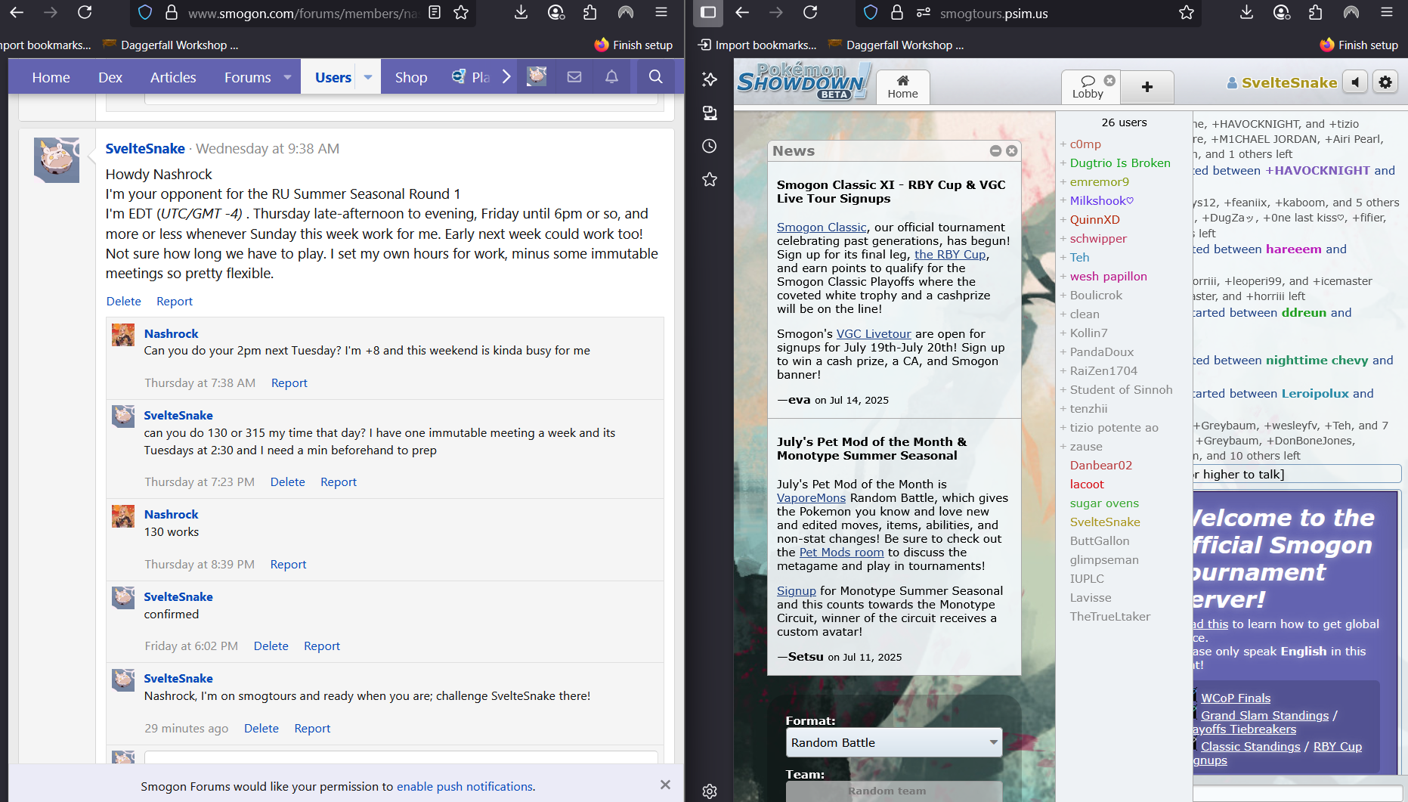This screenshot has width=1408, height=802.
Task: Click enable push notifications link
Action: pyautogui.click(x=465, y=786)
